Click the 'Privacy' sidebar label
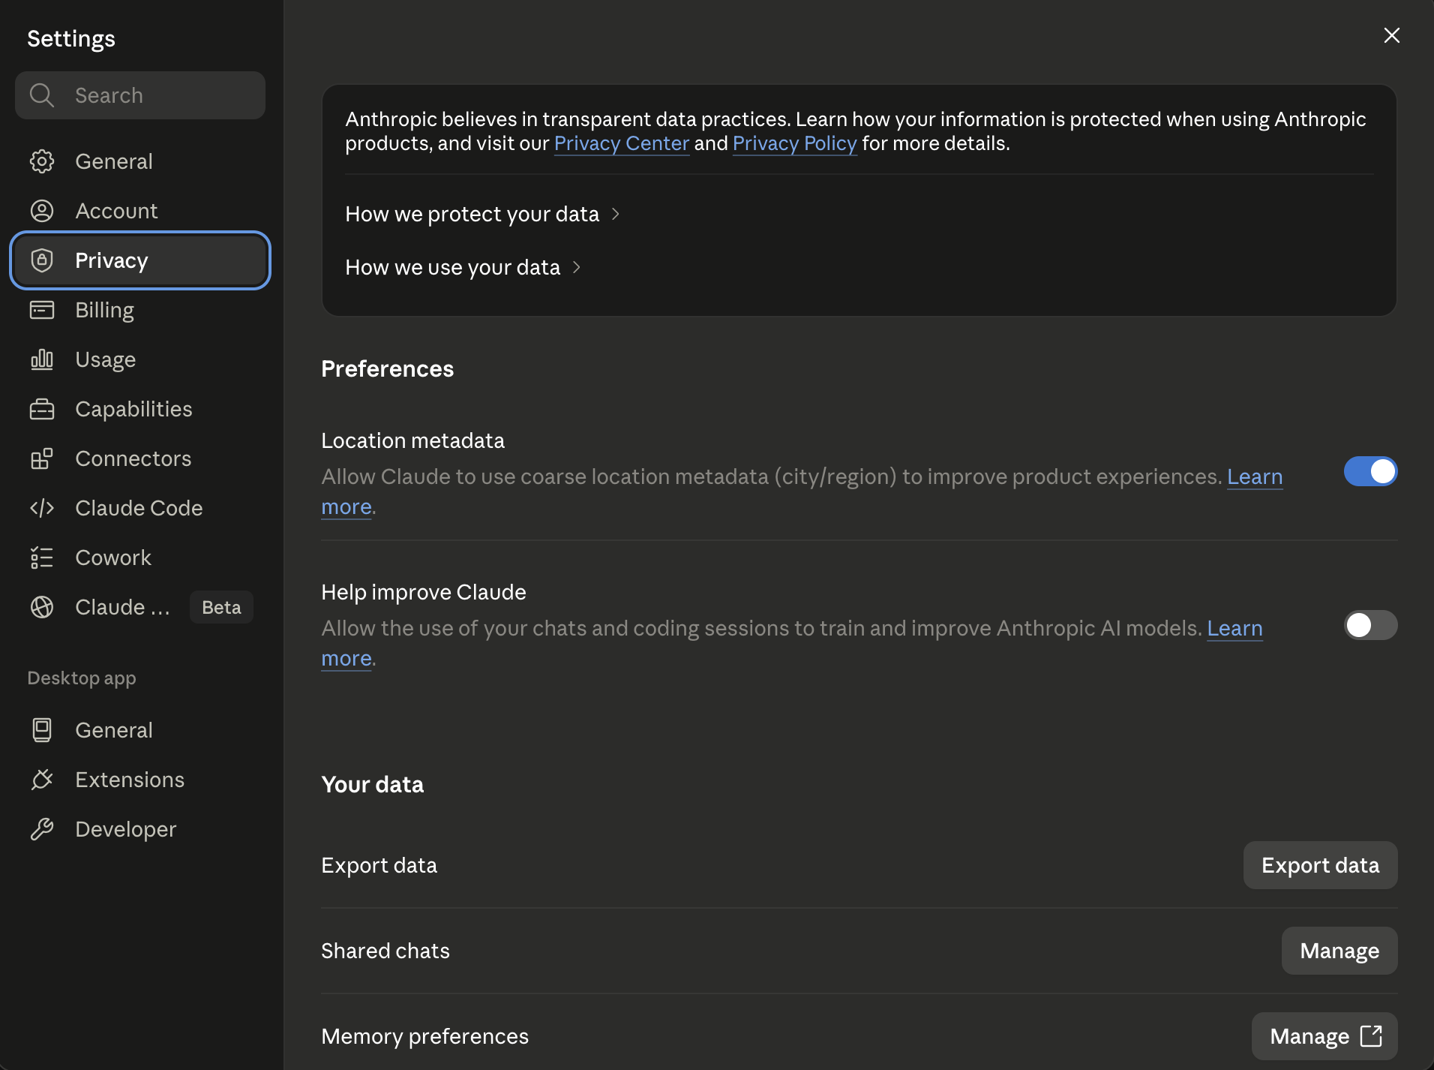 click(112, 260)
